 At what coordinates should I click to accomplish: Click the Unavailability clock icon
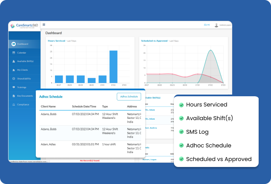click(14, 79)
